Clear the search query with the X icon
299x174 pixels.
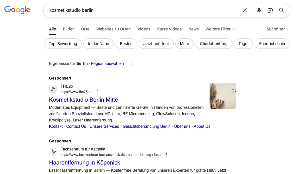[245, 10]
